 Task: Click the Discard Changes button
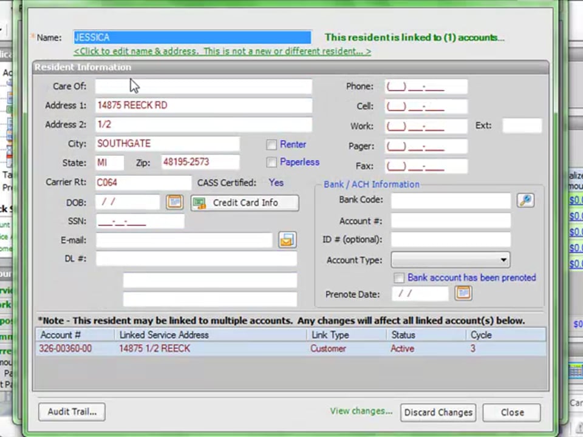438,413
